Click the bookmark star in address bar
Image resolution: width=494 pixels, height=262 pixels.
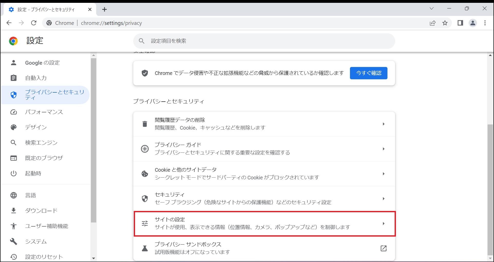point(445,23)
